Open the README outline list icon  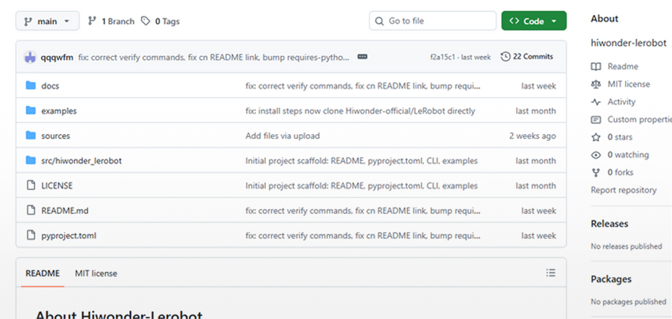[x=551, y=273]
